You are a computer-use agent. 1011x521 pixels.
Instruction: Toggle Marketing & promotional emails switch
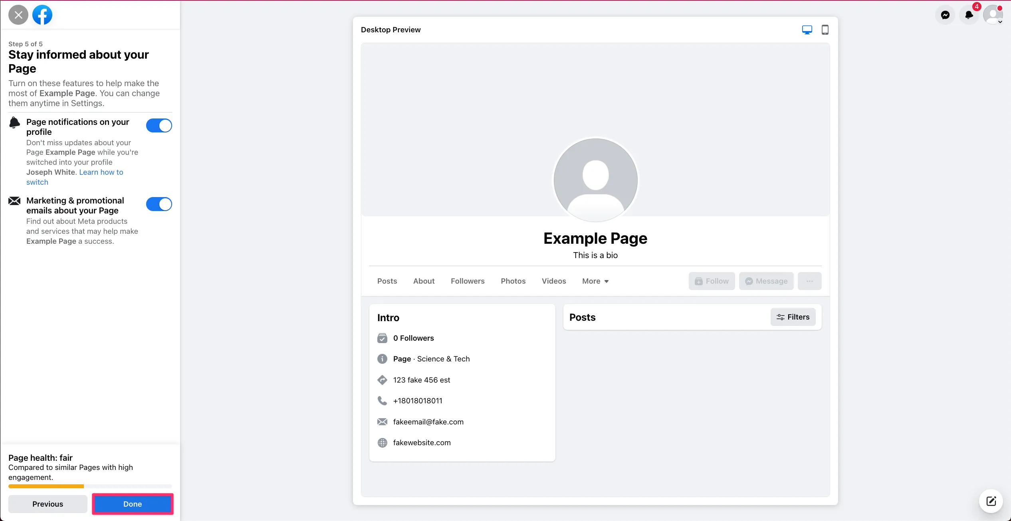[159, 204]
